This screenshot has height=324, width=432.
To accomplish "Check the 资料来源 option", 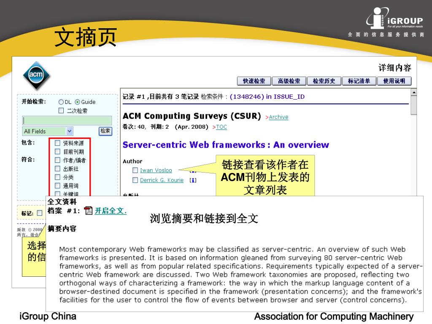I will pyautogui.click(x=57, y=143).
